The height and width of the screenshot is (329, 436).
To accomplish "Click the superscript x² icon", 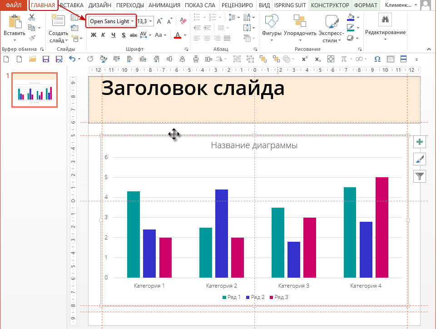I will 304,59.
